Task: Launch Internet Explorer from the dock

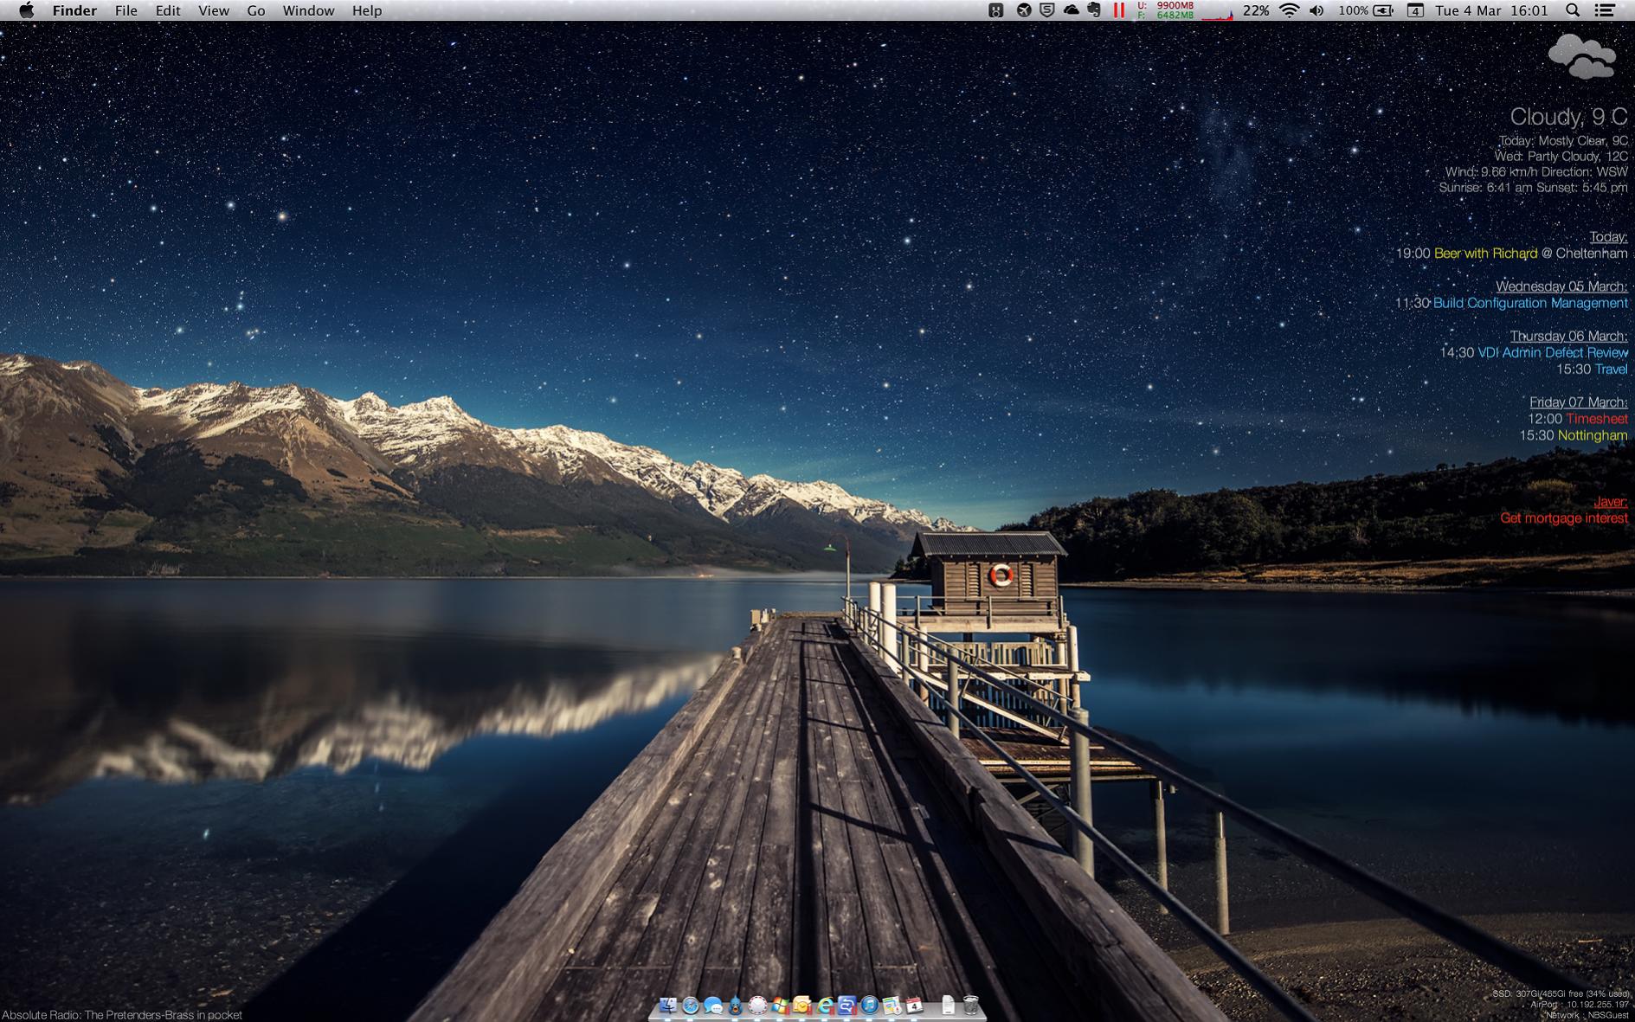Action: click(825, 1005)
